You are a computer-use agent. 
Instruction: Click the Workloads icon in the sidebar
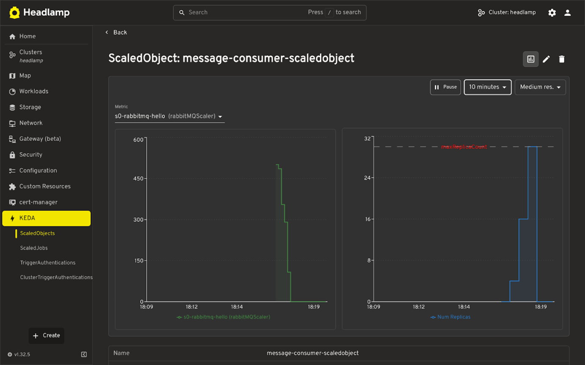[12, 91]
